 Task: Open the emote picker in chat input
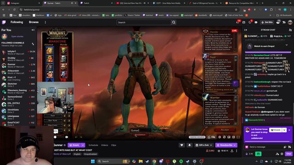tap(289, 147)
